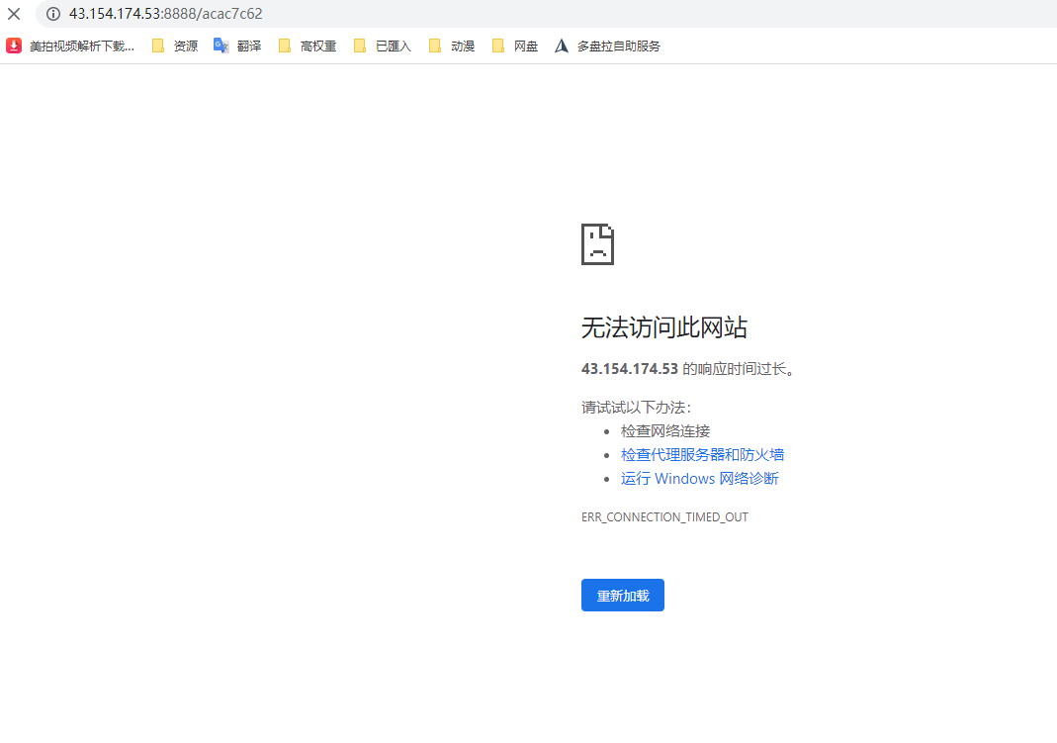The width and height of the screenshot is (1057, 743).
Task: Close the current tab with the X
Action: coord(13,14)
